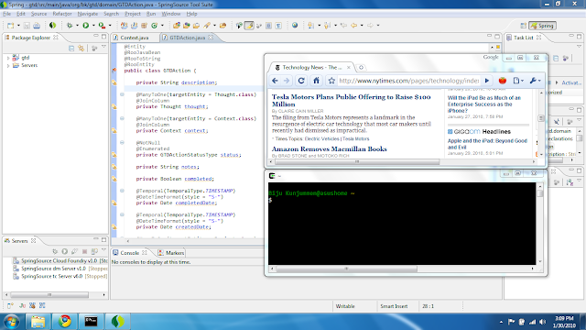This screenshot has width=586, height=330.
Task: Open Chrome's wrench settings menu
Action: (535, 81)
